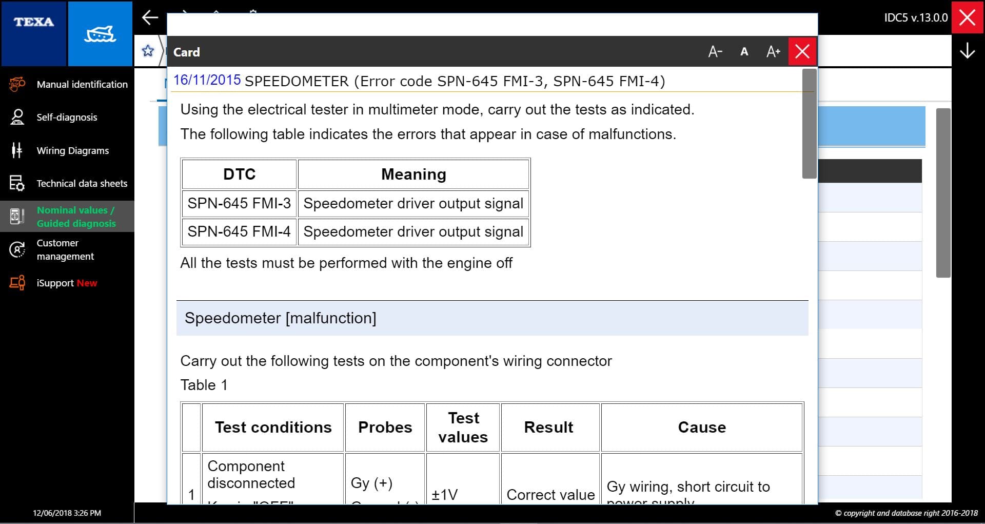Open Manual identification from sidebar

[82, 84]
